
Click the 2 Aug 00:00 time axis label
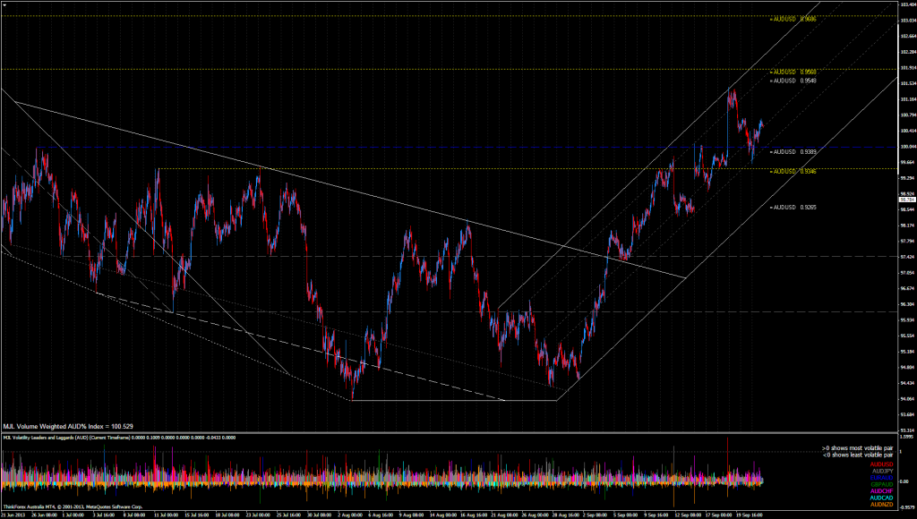(350, 515)
